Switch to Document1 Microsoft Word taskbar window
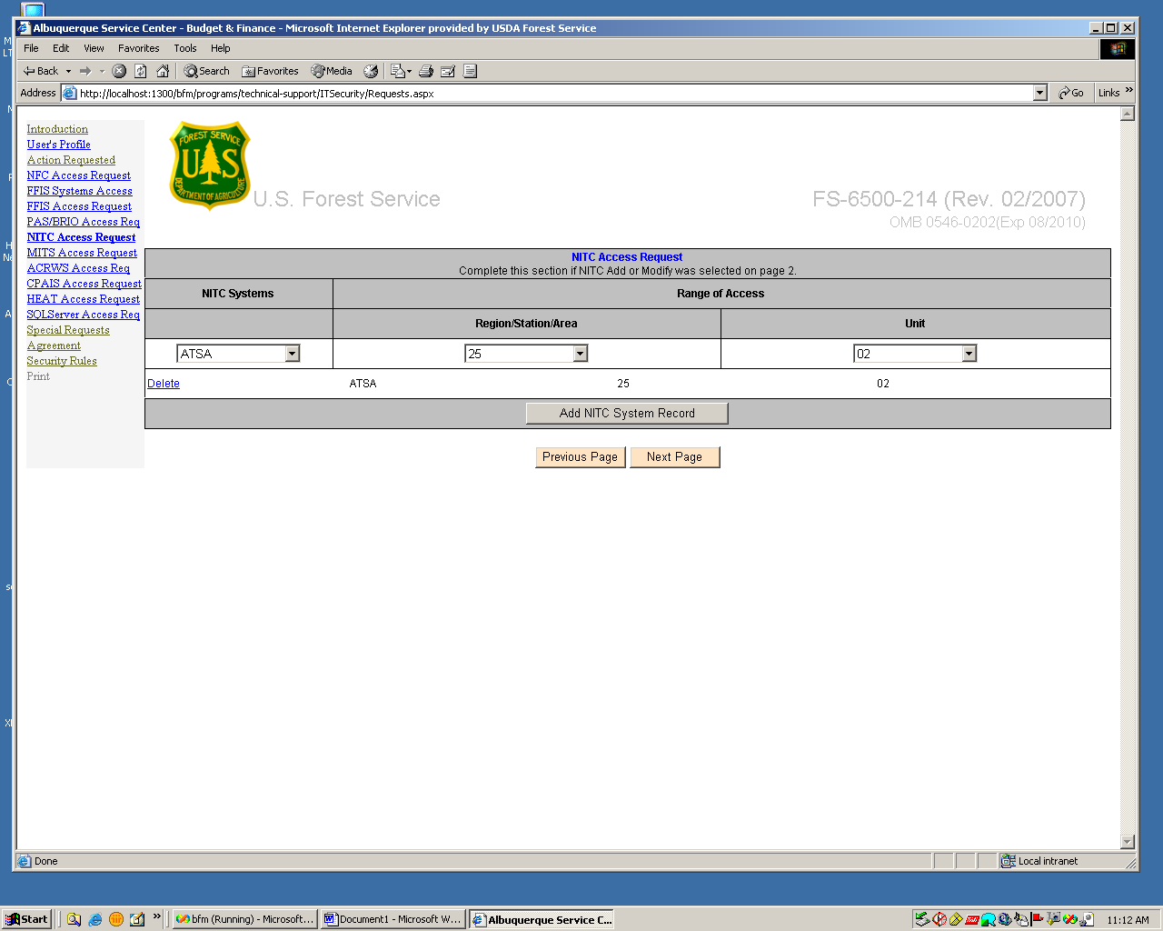 pos(393,919)
